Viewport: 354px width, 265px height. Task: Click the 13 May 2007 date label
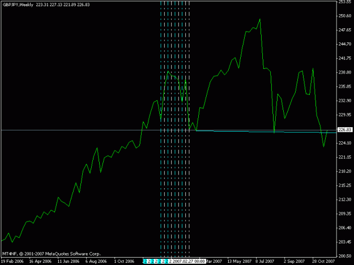pos(240,261)
